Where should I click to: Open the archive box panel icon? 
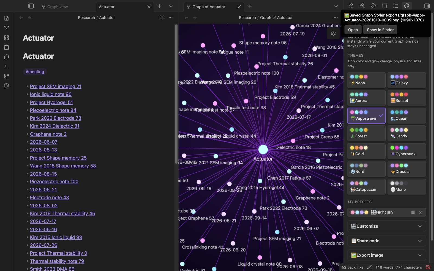tap(384, 6)
